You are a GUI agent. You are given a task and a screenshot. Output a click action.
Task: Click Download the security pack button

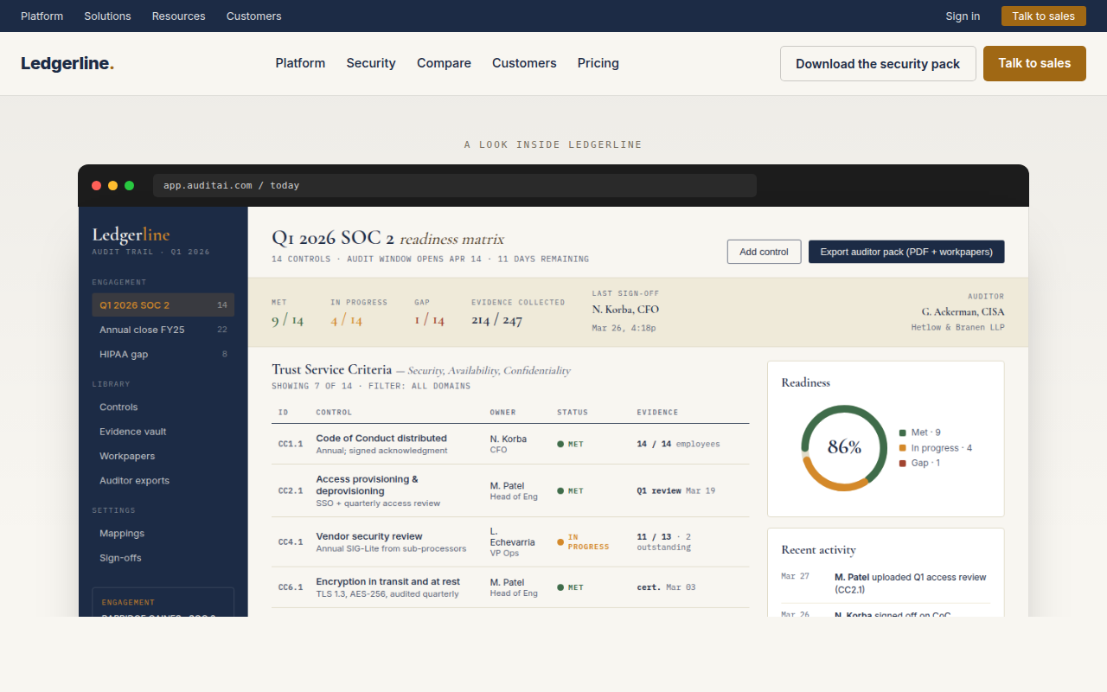pos(878,63)
